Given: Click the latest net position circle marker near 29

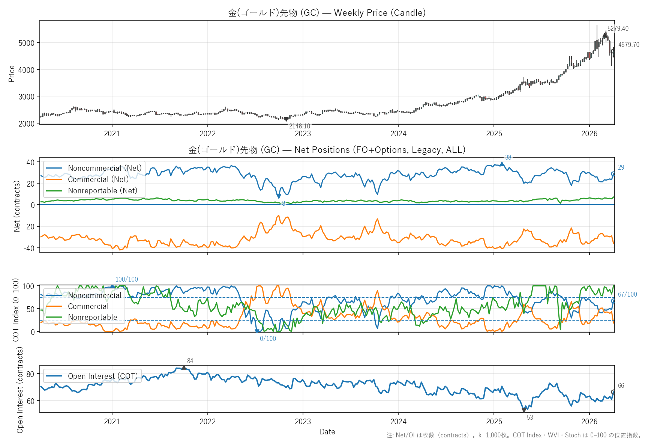Looking at the screenshot, I should (613, 174).
